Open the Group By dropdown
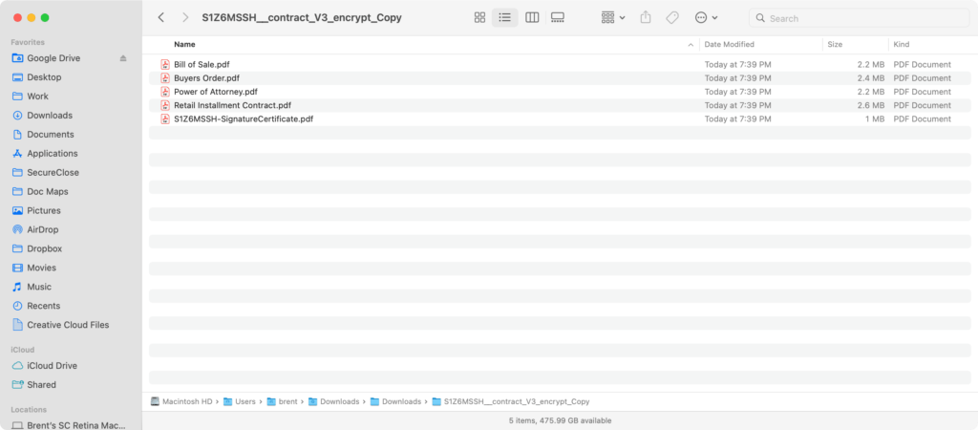 coord(613,18)
